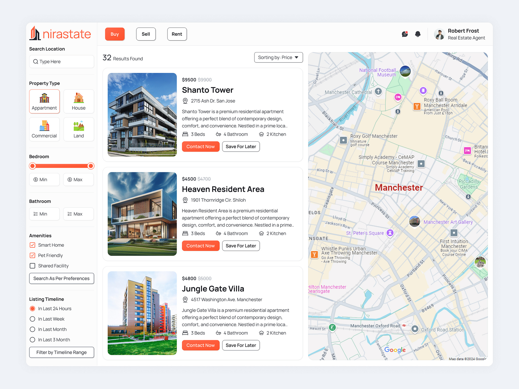Click the location pin icon for Shanto Tower
The height and width of the screenshot is (389, 519).
click(185, 101)
